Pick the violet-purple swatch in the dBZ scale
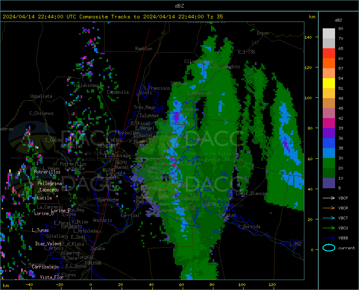This screenshot has width=359, height=290. pyautogui.click(x=329, y=133)
